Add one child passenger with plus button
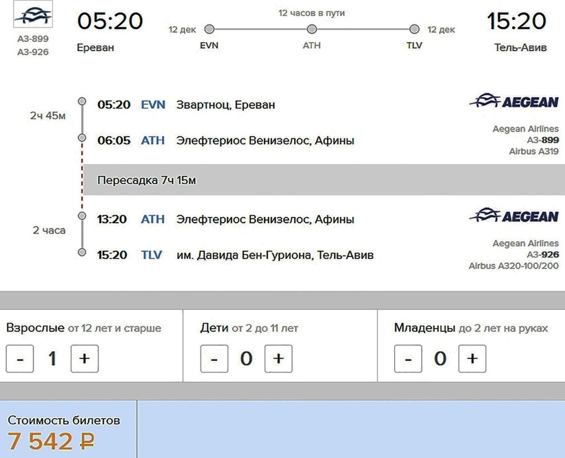Viewport: 565px width, 458px height. pos(278,359)
